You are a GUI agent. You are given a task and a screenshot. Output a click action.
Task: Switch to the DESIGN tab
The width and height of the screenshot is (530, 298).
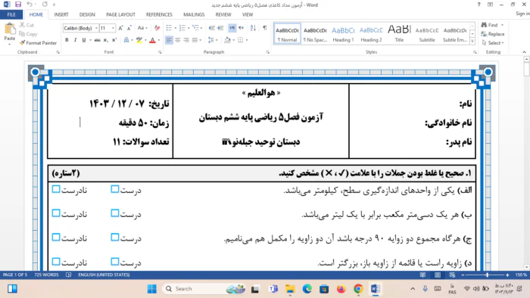click(x=87, y=14)
